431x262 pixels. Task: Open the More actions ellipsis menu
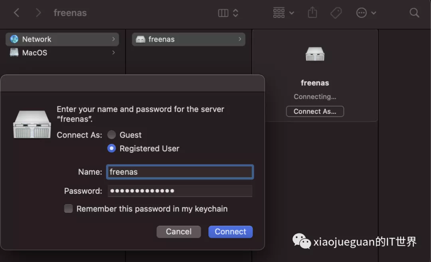pyautogui.click(x=366, y=13)
